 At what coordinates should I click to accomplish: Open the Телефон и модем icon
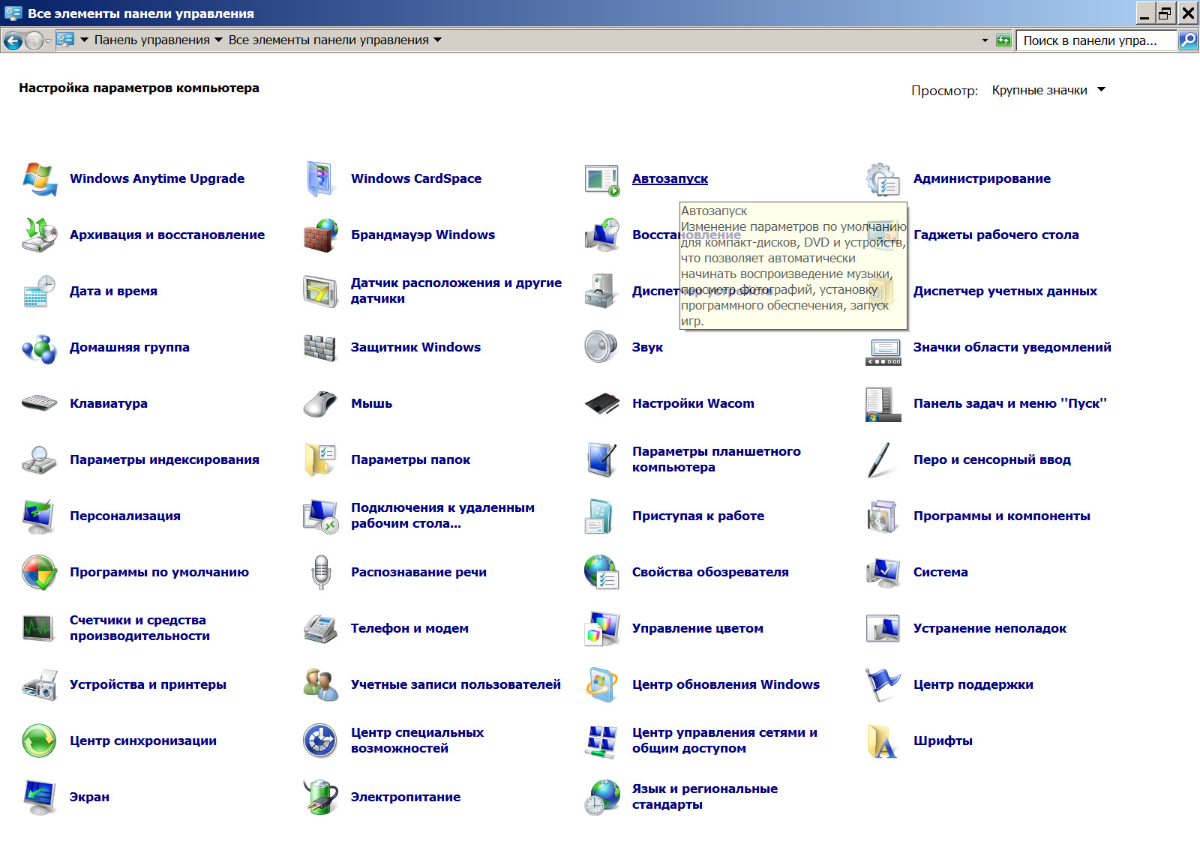pyautogui.click(x=320, y=629)
